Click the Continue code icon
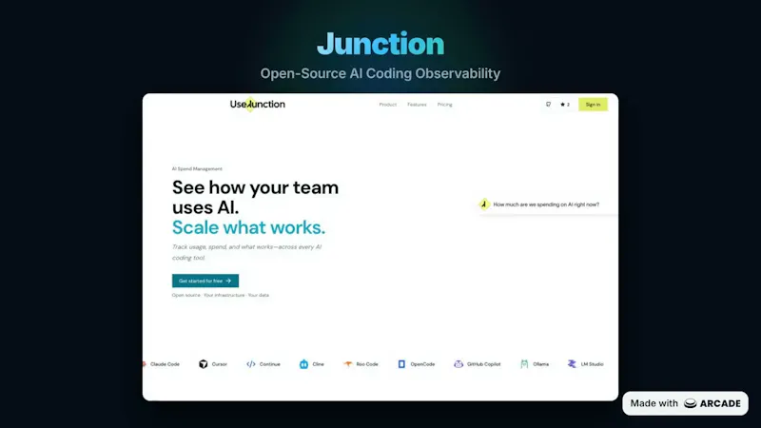This screenshot has width=761, height=428. click(x=251, y=364)
